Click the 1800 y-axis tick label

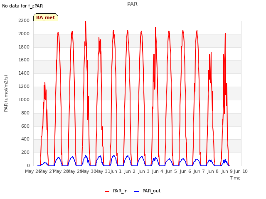(24, 47)
